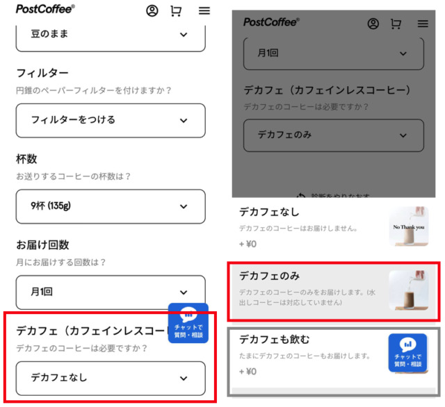Click the デカフェのみ coffee bottle thumbnail
The height and width of the screenshot is (407, 445).
(x=409, y=290)
